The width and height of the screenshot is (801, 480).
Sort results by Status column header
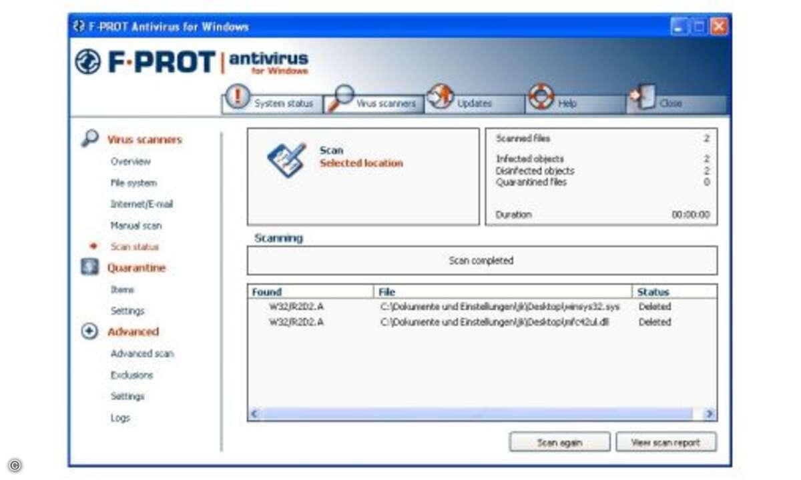pos(674,291)
